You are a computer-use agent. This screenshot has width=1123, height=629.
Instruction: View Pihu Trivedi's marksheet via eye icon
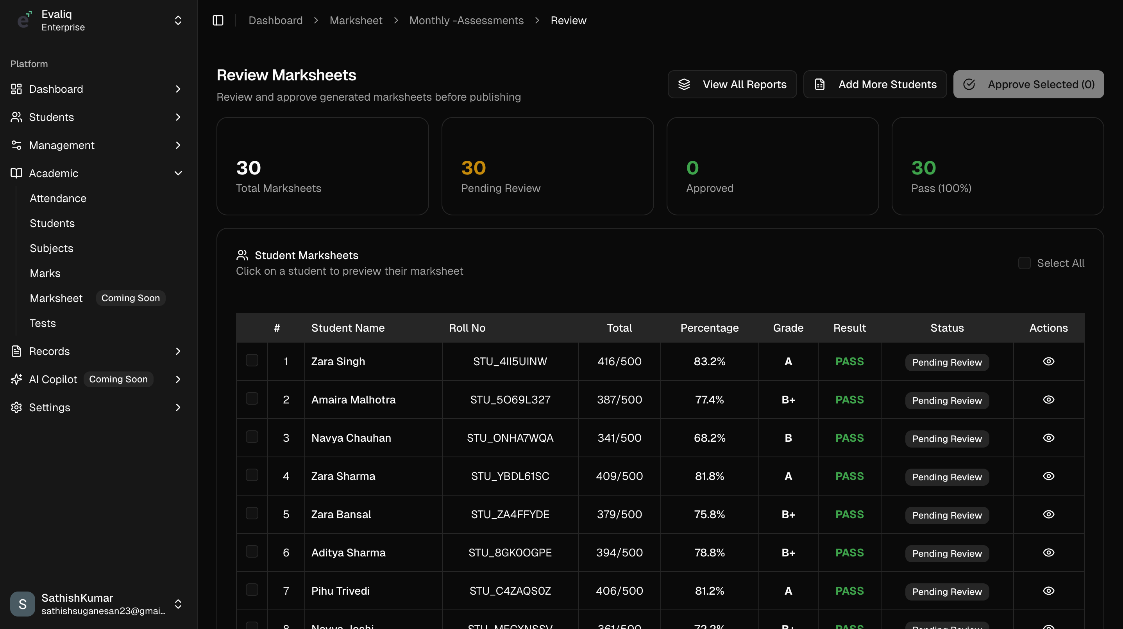(1048, 591)
